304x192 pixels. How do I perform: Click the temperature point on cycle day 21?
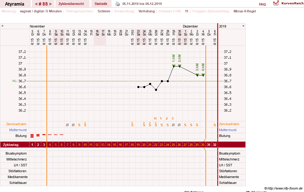point(150,84)
